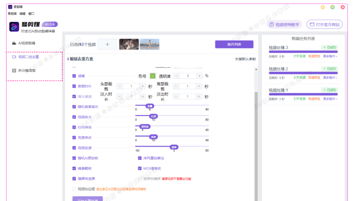Expand 更多操作 for 视频处理-1
Screen dimensions: 354x201
point(330,99)
